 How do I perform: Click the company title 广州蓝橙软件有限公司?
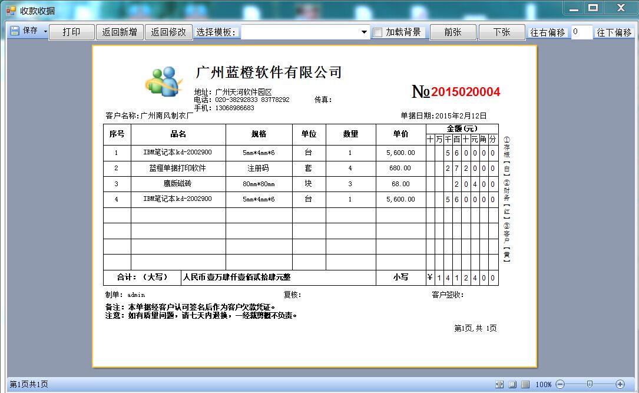coord(269,72)
